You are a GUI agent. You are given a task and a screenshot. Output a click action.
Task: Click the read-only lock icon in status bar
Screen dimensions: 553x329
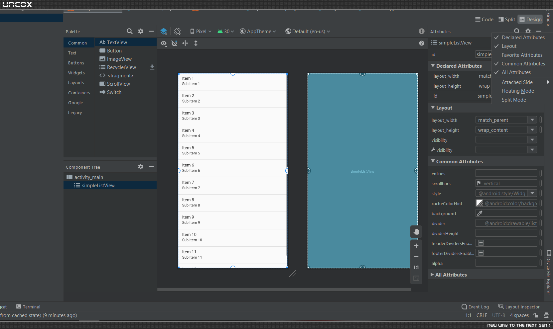(536, 315)
